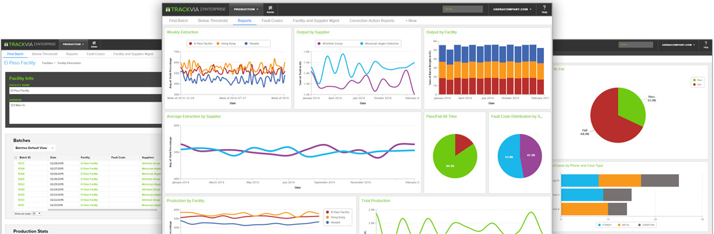Switch to Below Threshold tab in front window
The height and width of the screenshot is (234, 714).
pos(212,21)
